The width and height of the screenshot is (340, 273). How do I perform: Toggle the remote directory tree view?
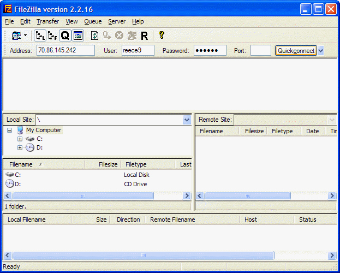point(52,35)
